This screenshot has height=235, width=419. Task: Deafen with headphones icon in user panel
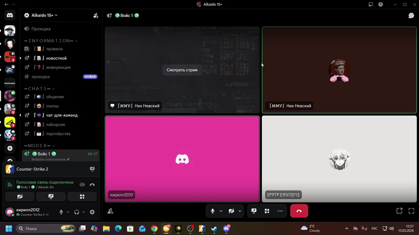[x=77, y=212]
